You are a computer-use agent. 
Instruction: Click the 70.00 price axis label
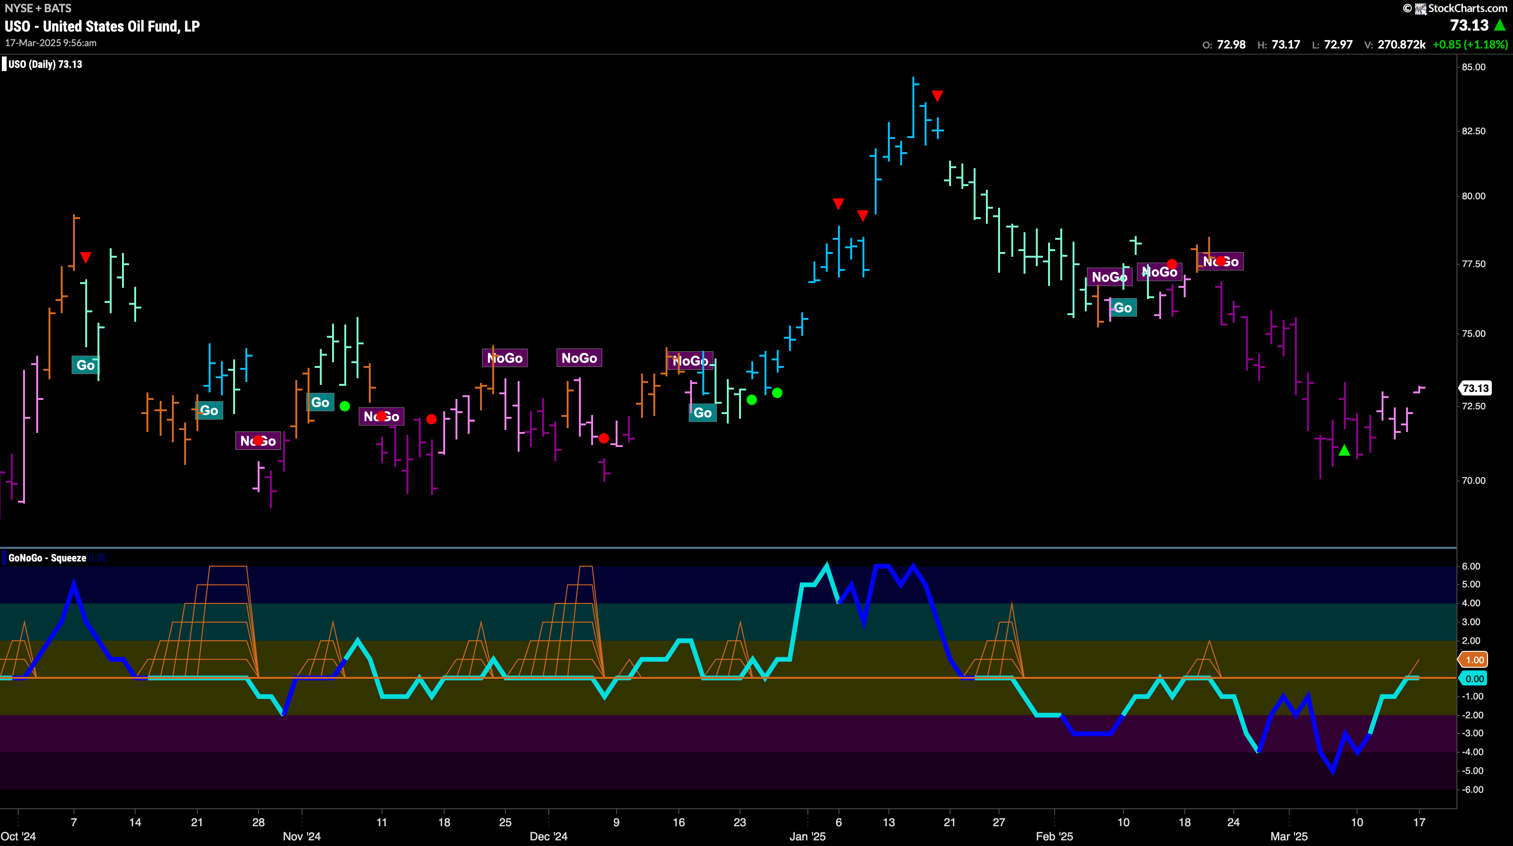[1473, 480]
